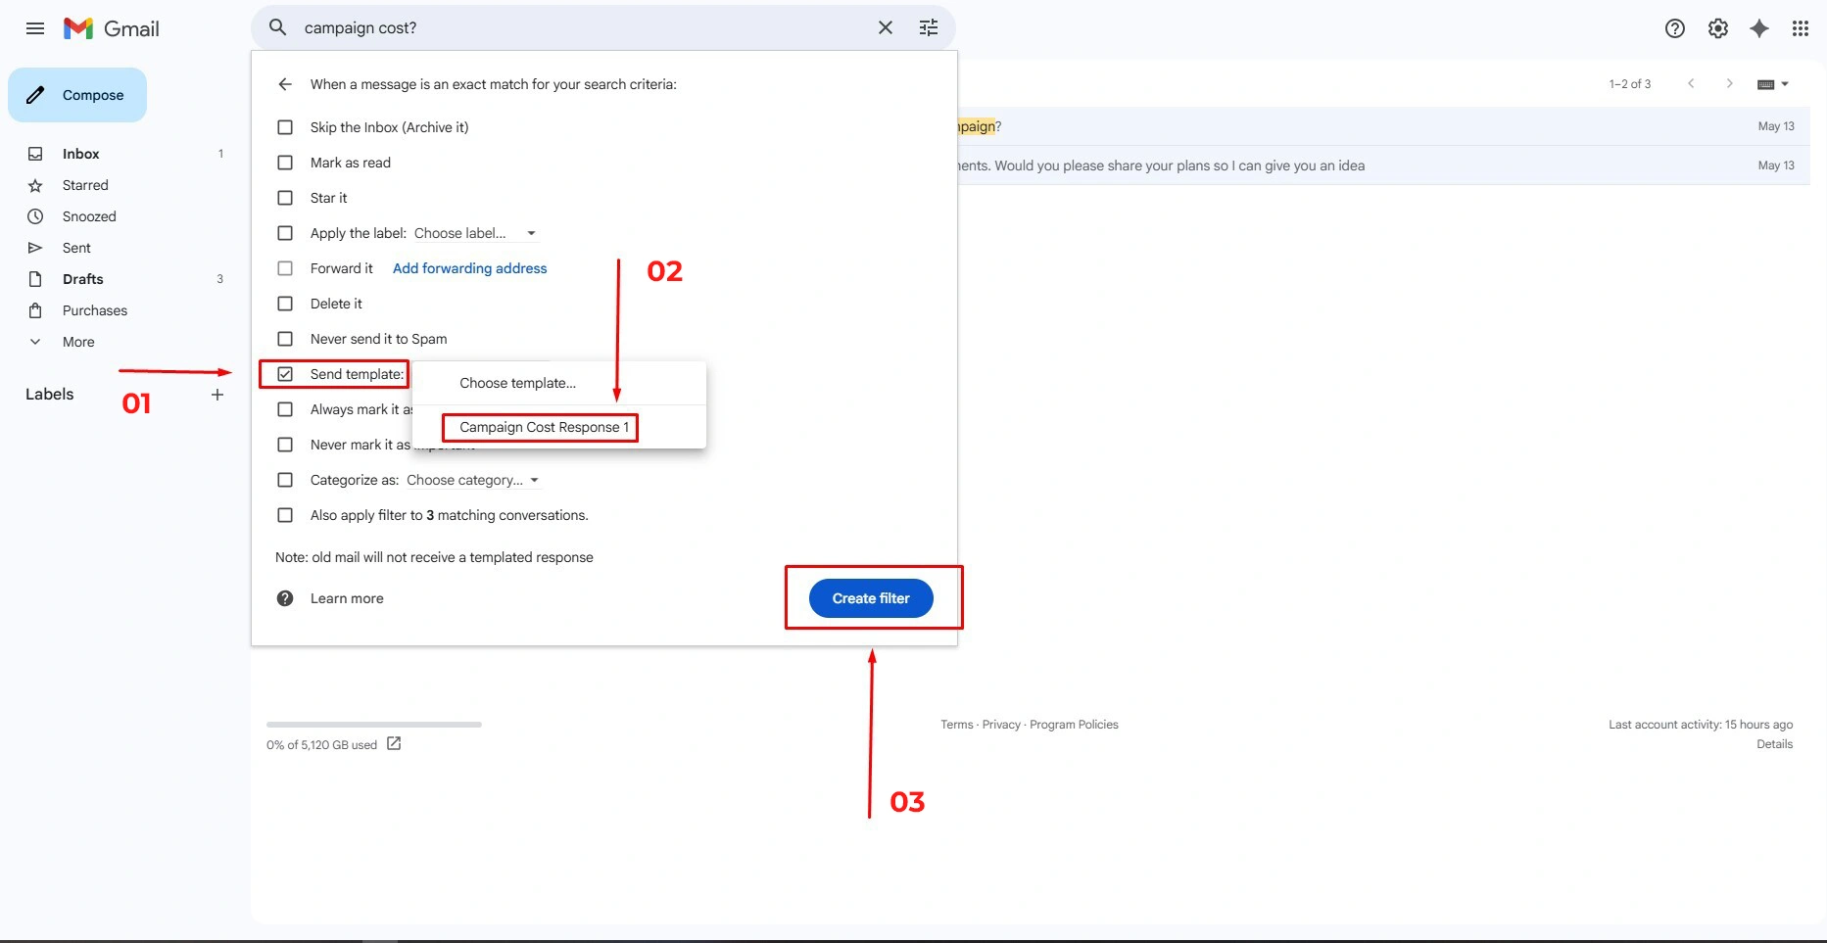Click the Inbox tray icon
The image size is (1827, 943).
(x=35, y=154)
